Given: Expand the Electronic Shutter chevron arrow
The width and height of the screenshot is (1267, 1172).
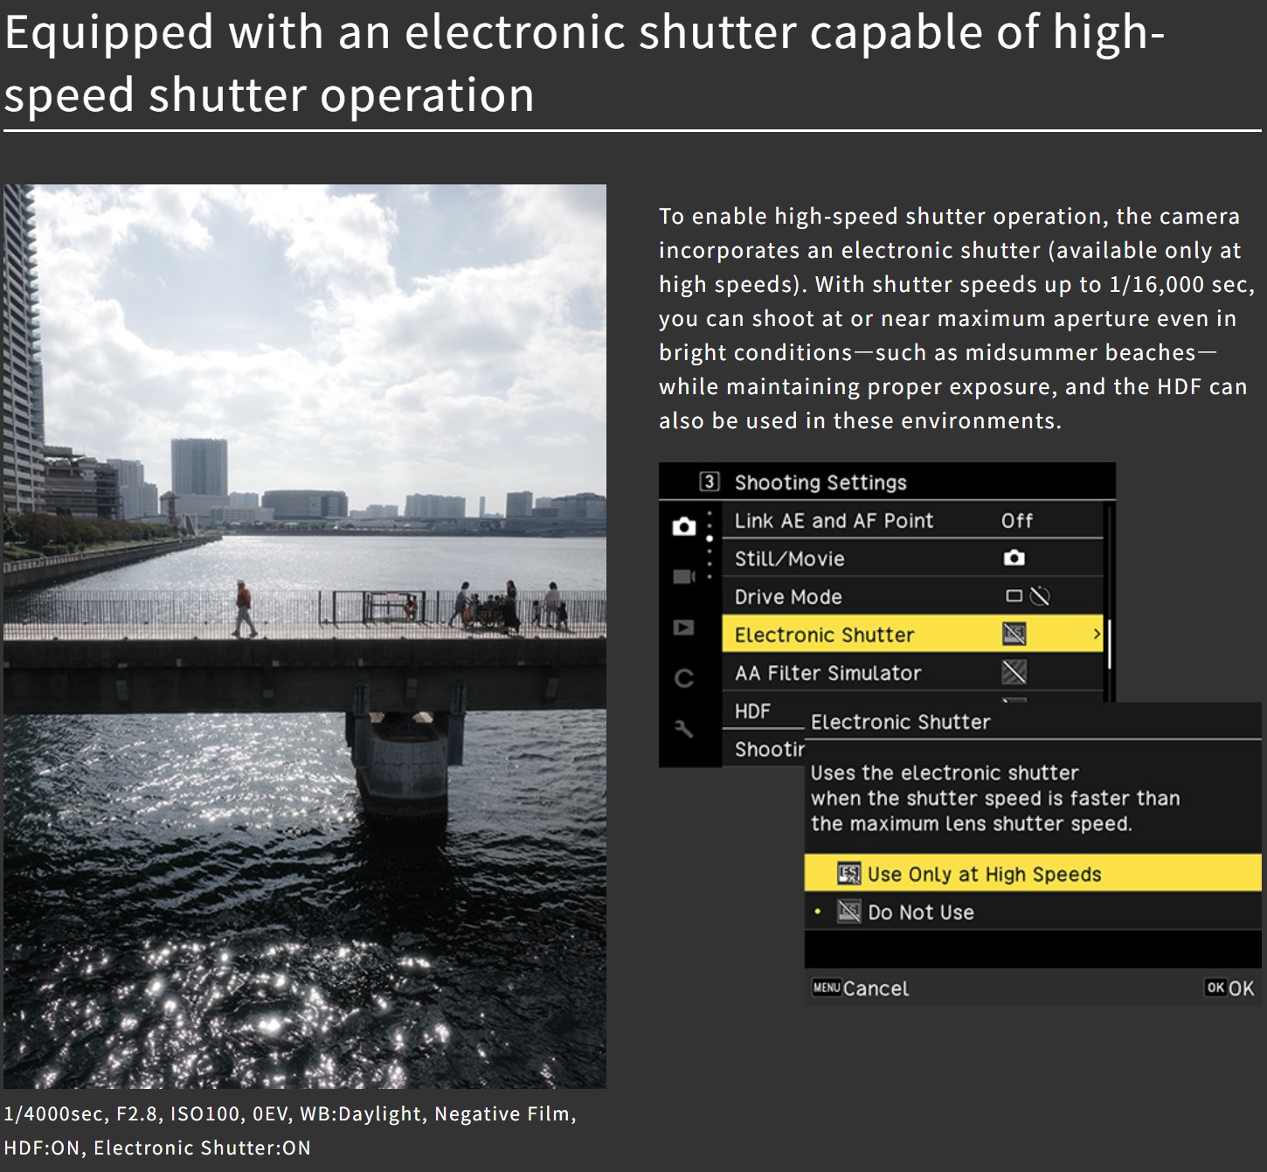Looking at the screenshot, I should point(1097,635).
